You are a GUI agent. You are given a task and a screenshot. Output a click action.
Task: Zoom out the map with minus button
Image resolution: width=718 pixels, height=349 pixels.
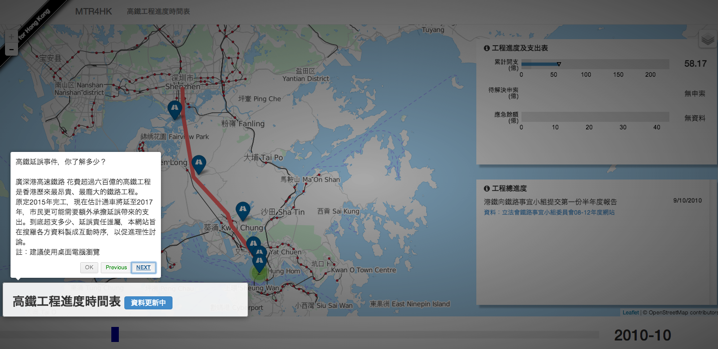(12, 50)
